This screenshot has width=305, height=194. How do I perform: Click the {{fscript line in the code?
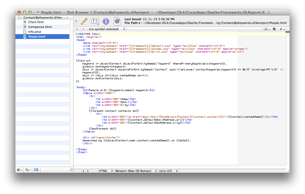(x=83, y=61)
